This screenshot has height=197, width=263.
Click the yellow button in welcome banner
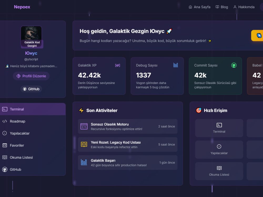(257, 36)
